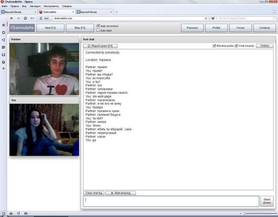Select the Chatroulette tab
This screenshot has width=278, height=217.
[57, 12]
